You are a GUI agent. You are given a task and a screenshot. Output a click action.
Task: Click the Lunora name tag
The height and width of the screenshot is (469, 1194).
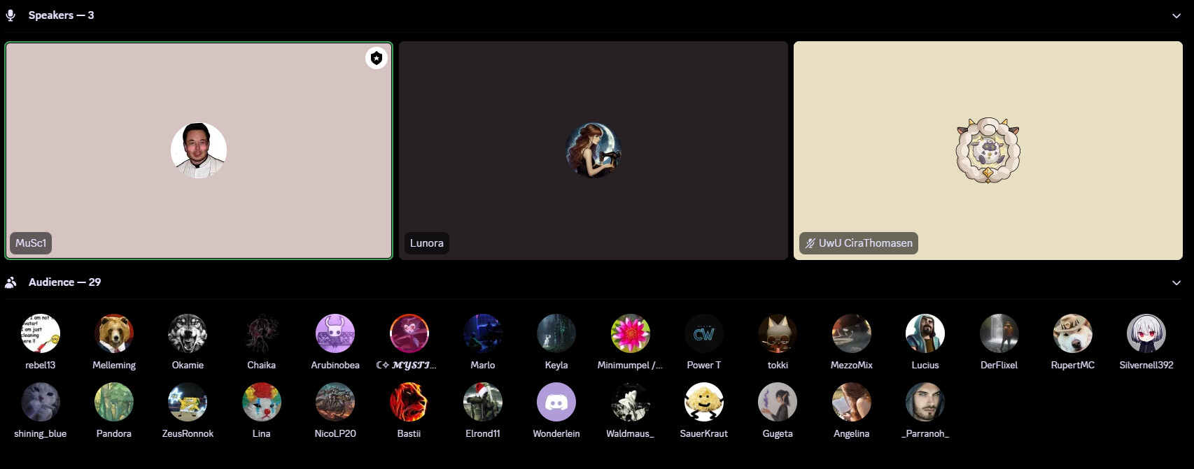coord(426,243)
